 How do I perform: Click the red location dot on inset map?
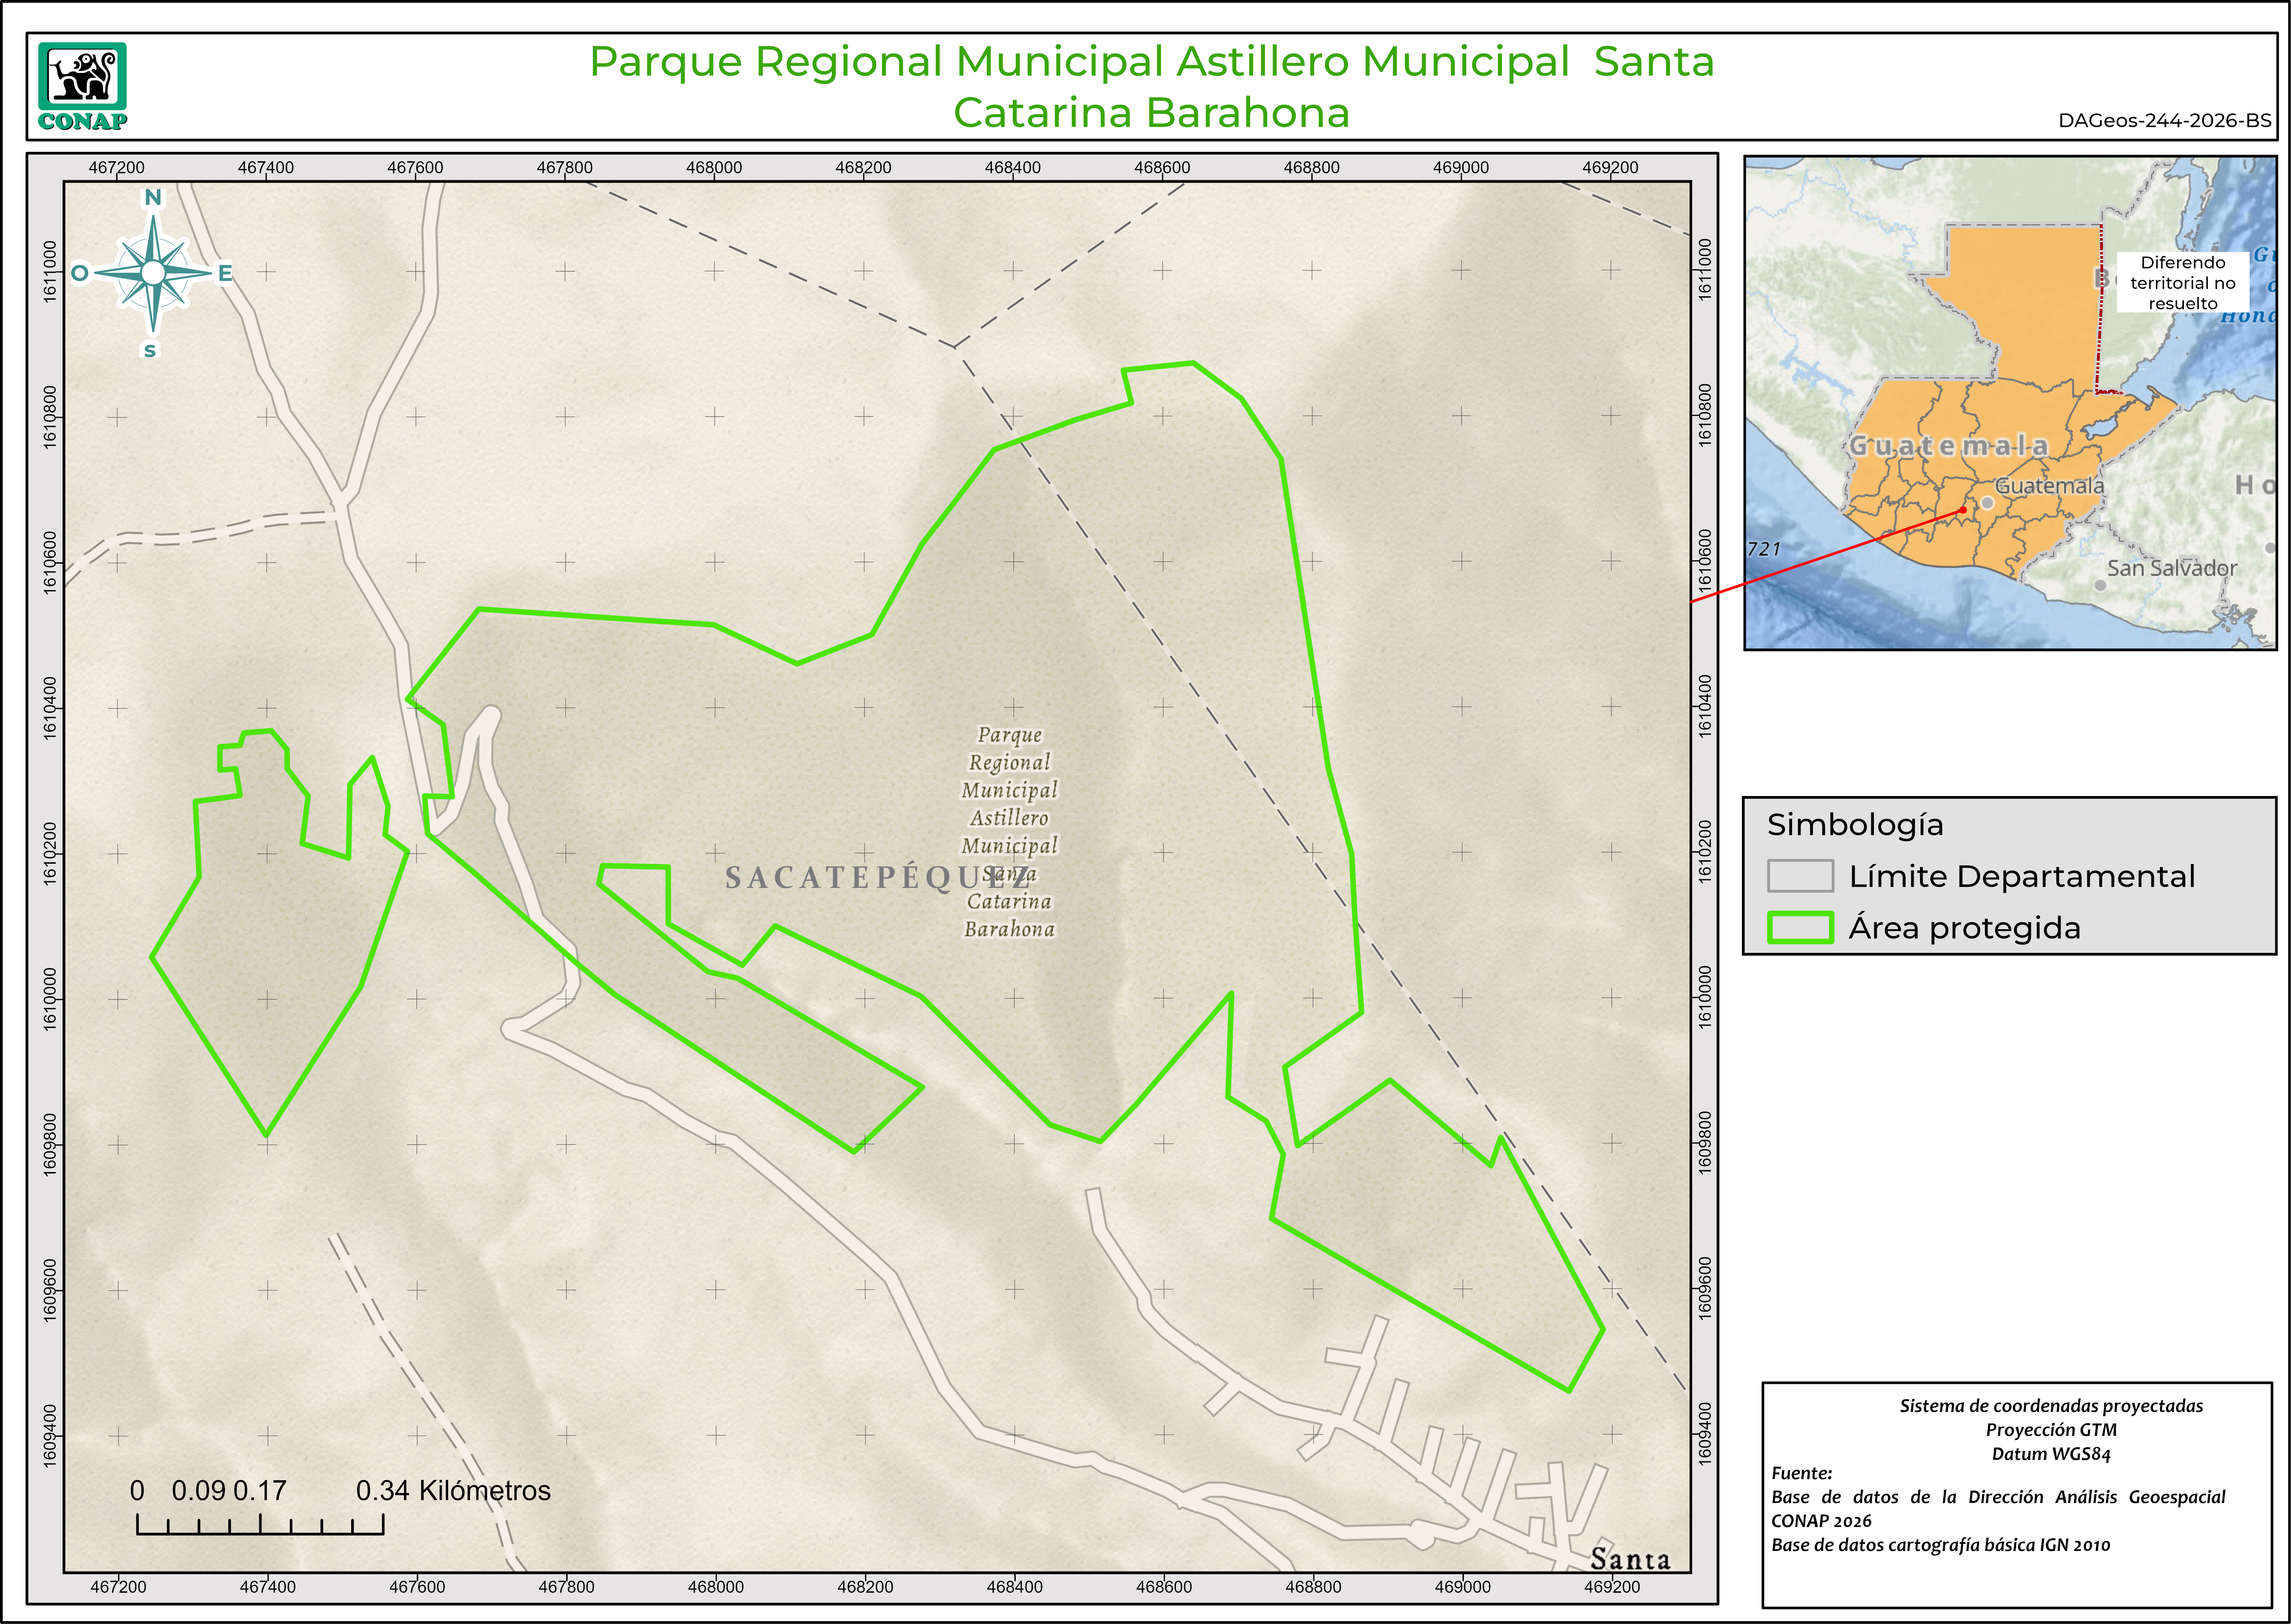(x=1963, y=510)
